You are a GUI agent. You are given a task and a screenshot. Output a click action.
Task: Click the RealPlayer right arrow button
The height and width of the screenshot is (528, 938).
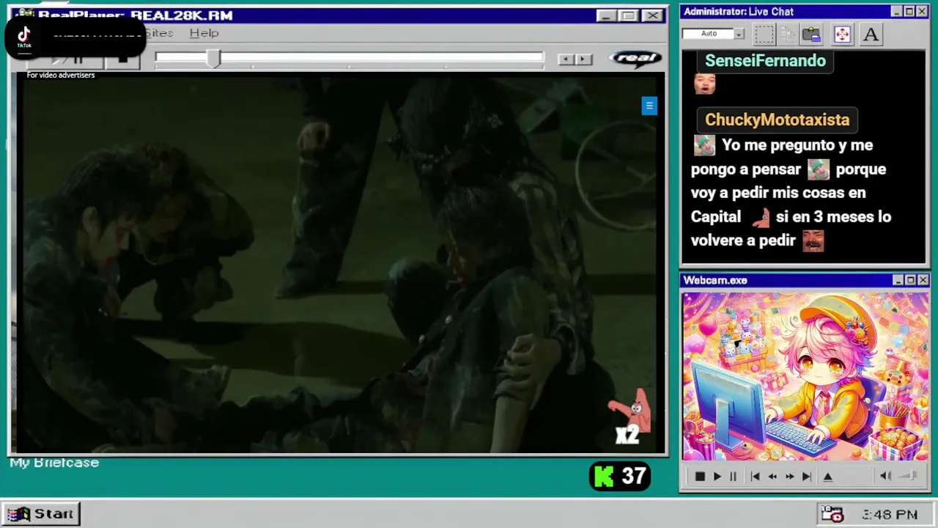point(583,59)
